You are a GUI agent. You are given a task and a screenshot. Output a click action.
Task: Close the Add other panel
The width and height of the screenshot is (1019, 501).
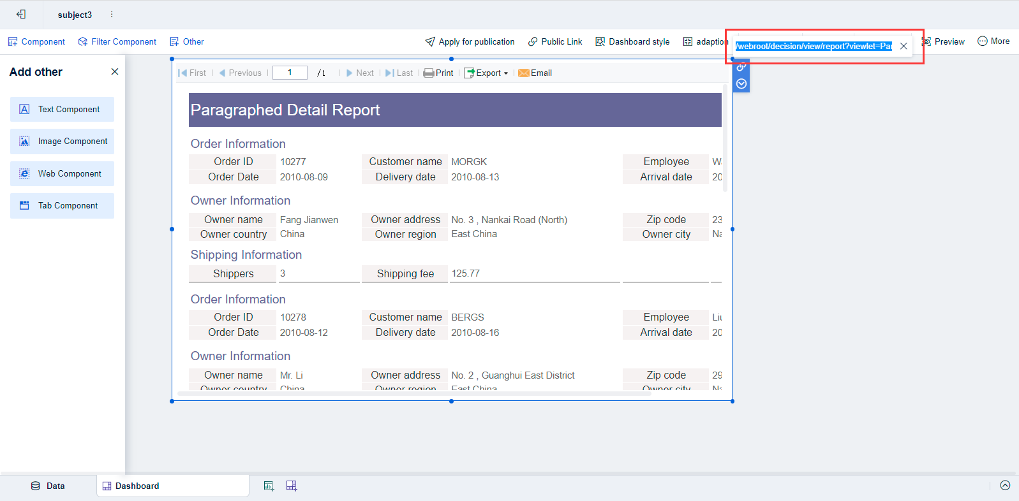(x=115, y=71)
